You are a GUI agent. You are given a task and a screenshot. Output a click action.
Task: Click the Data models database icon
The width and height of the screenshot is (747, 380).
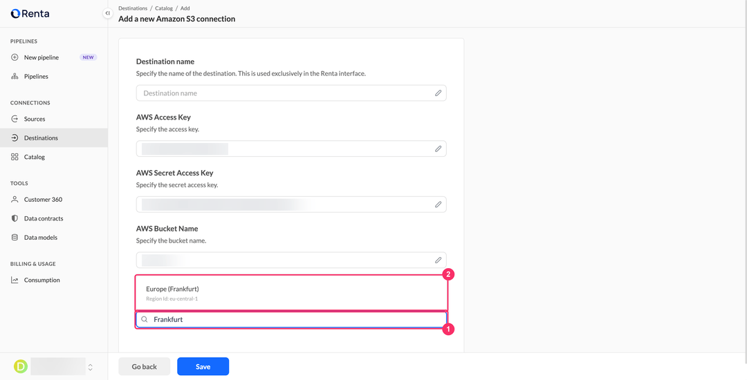tap(15, 237)
